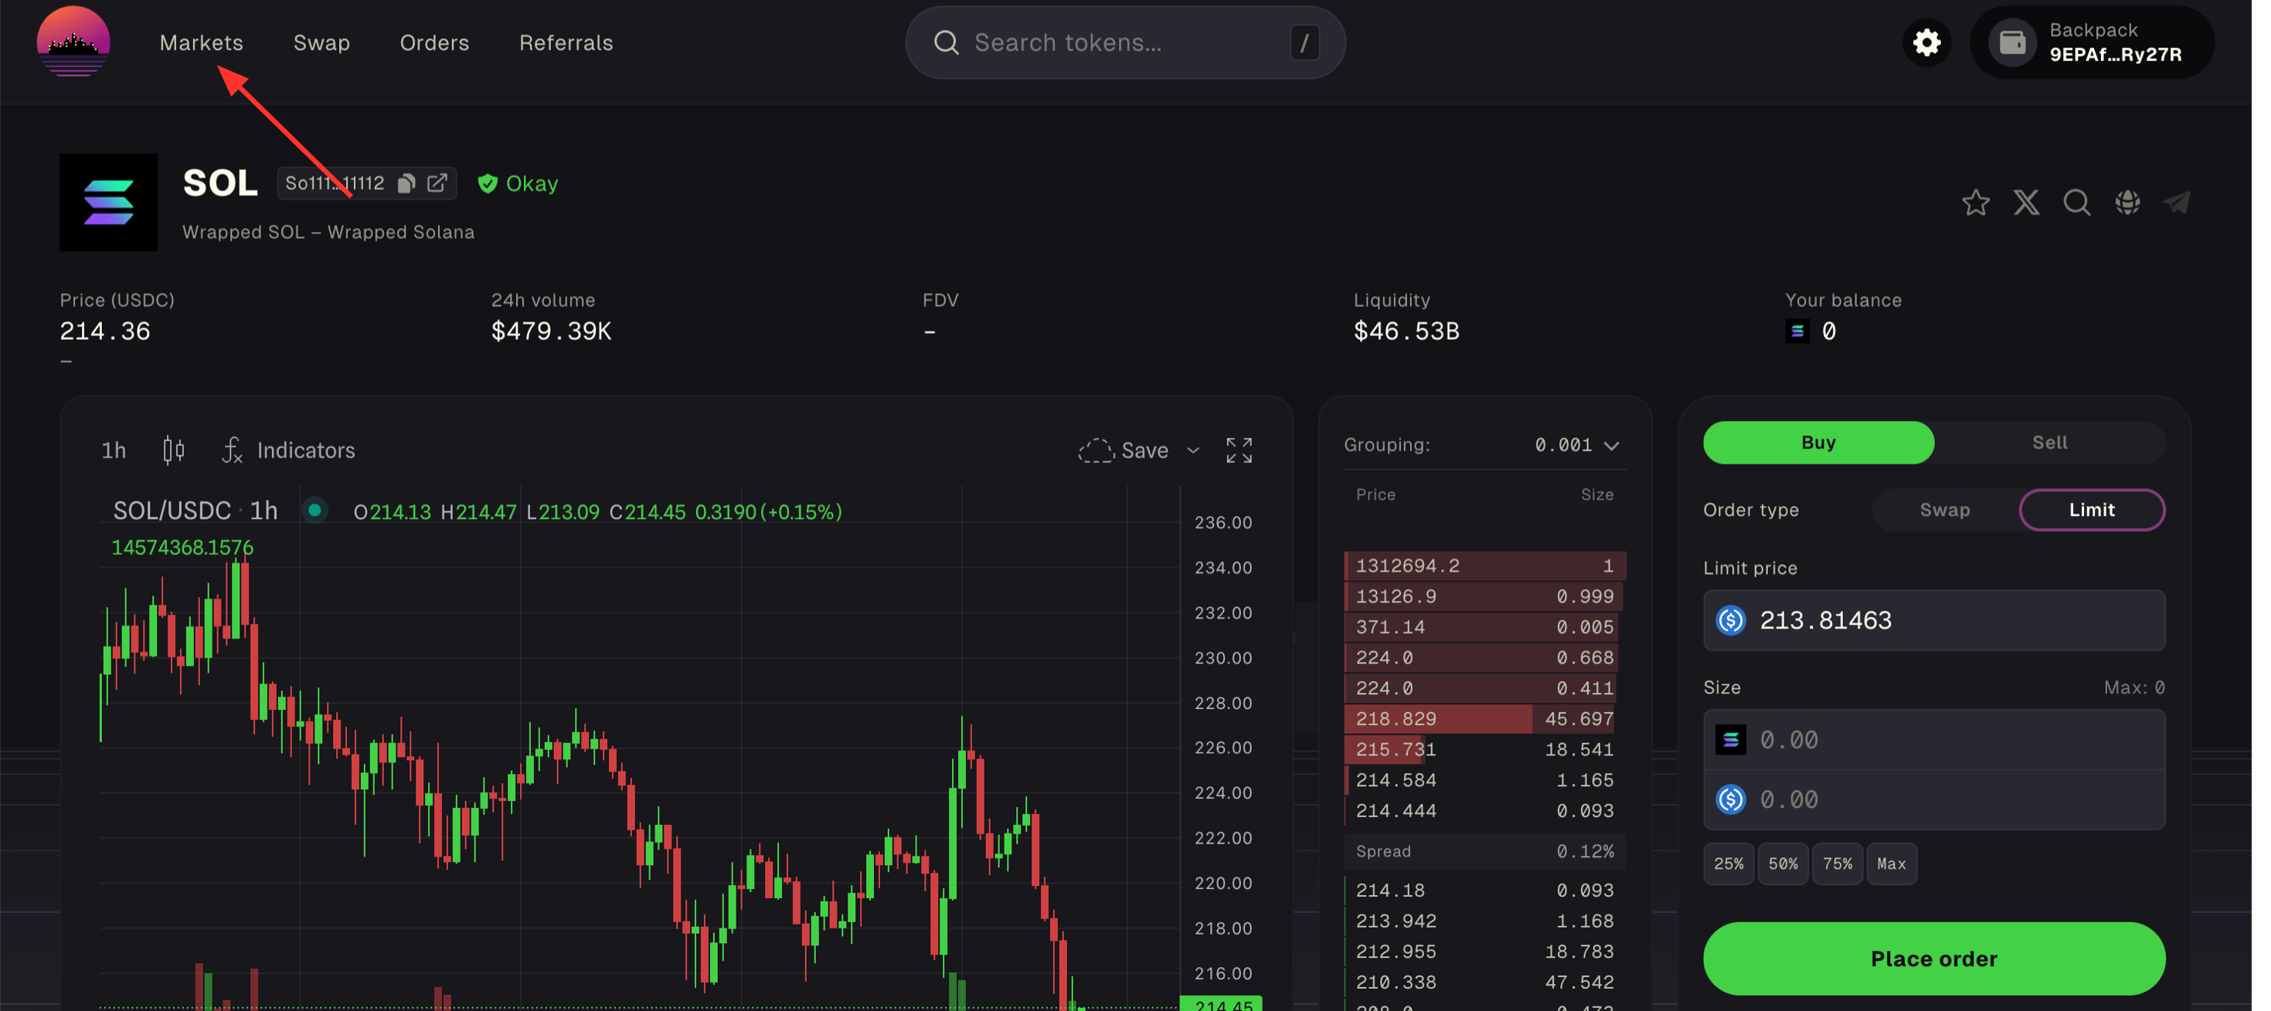Open the Markets page

[202, 42]
